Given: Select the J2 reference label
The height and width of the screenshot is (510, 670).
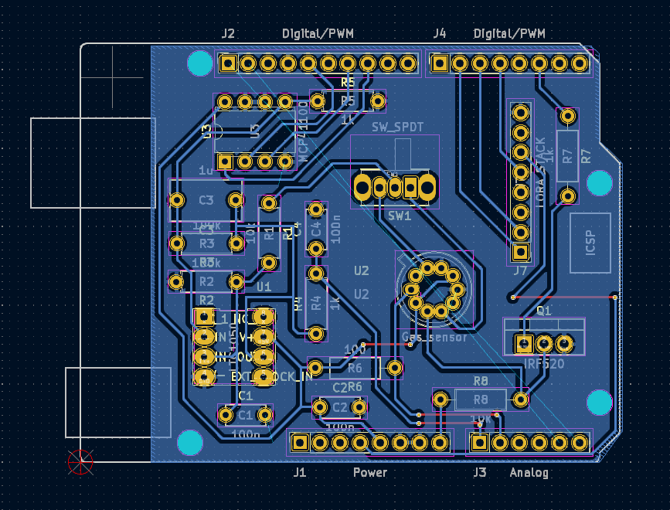Looking at the screenshot, I should click(x=228, y=34).
